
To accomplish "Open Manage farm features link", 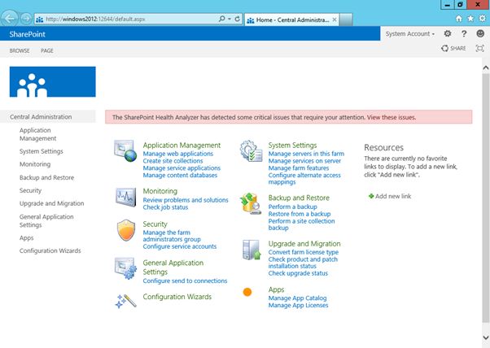I will 299,168.
